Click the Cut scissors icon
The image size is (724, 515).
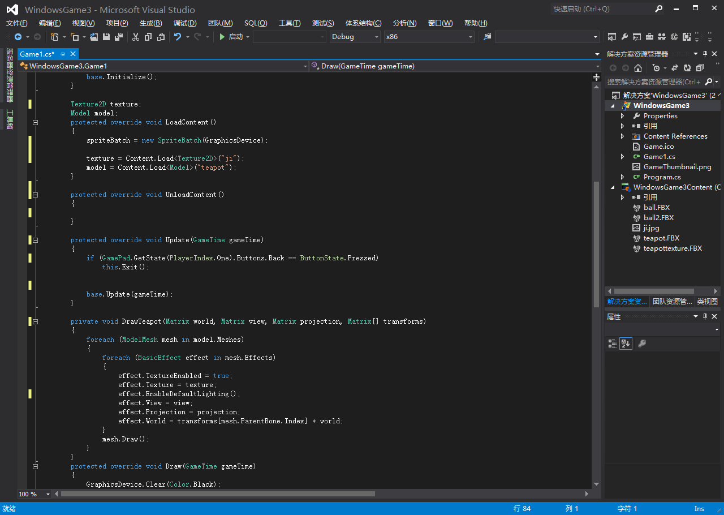135,37
